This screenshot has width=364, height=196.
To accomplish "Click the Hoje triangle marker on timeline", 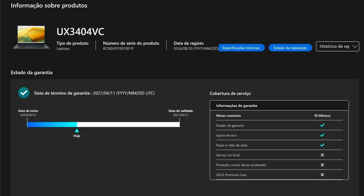I will coord(77,131).
